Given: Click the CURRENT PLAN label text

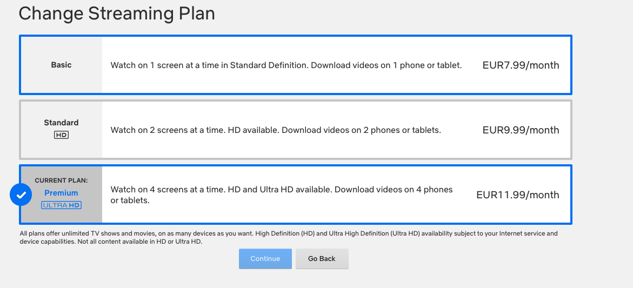Looking at the screenshot, I should tap(61, 180).
